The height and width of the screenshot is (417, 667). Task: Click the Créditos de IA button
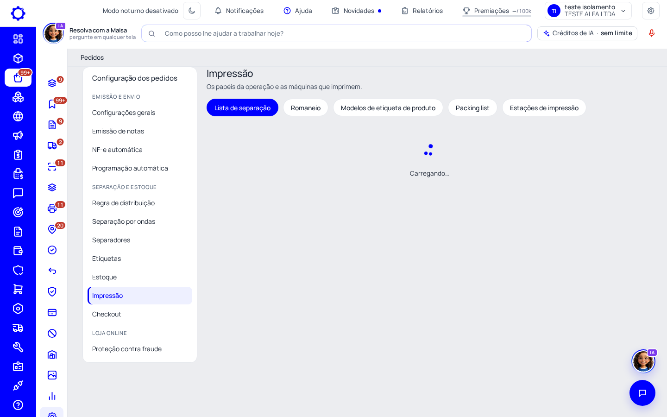click(x=587, y=33)
